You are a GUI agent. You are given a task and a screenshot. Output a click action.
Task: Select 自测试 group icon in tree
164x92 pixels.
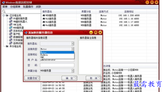click(11, 43)
